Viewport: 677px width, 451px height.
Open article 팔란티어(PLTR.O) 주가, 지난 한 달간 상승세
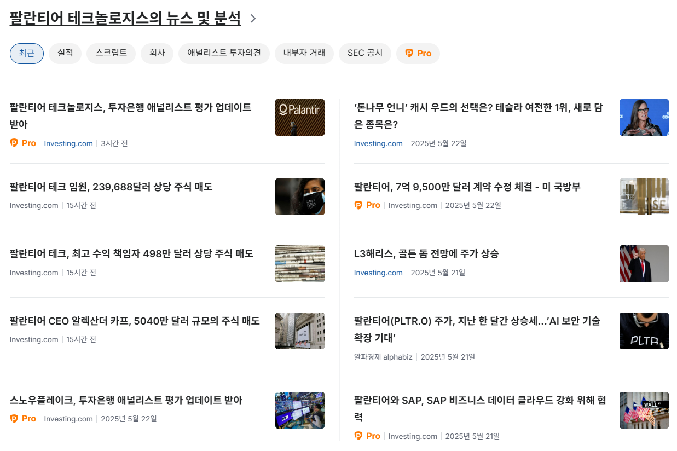tap(477, 329)
